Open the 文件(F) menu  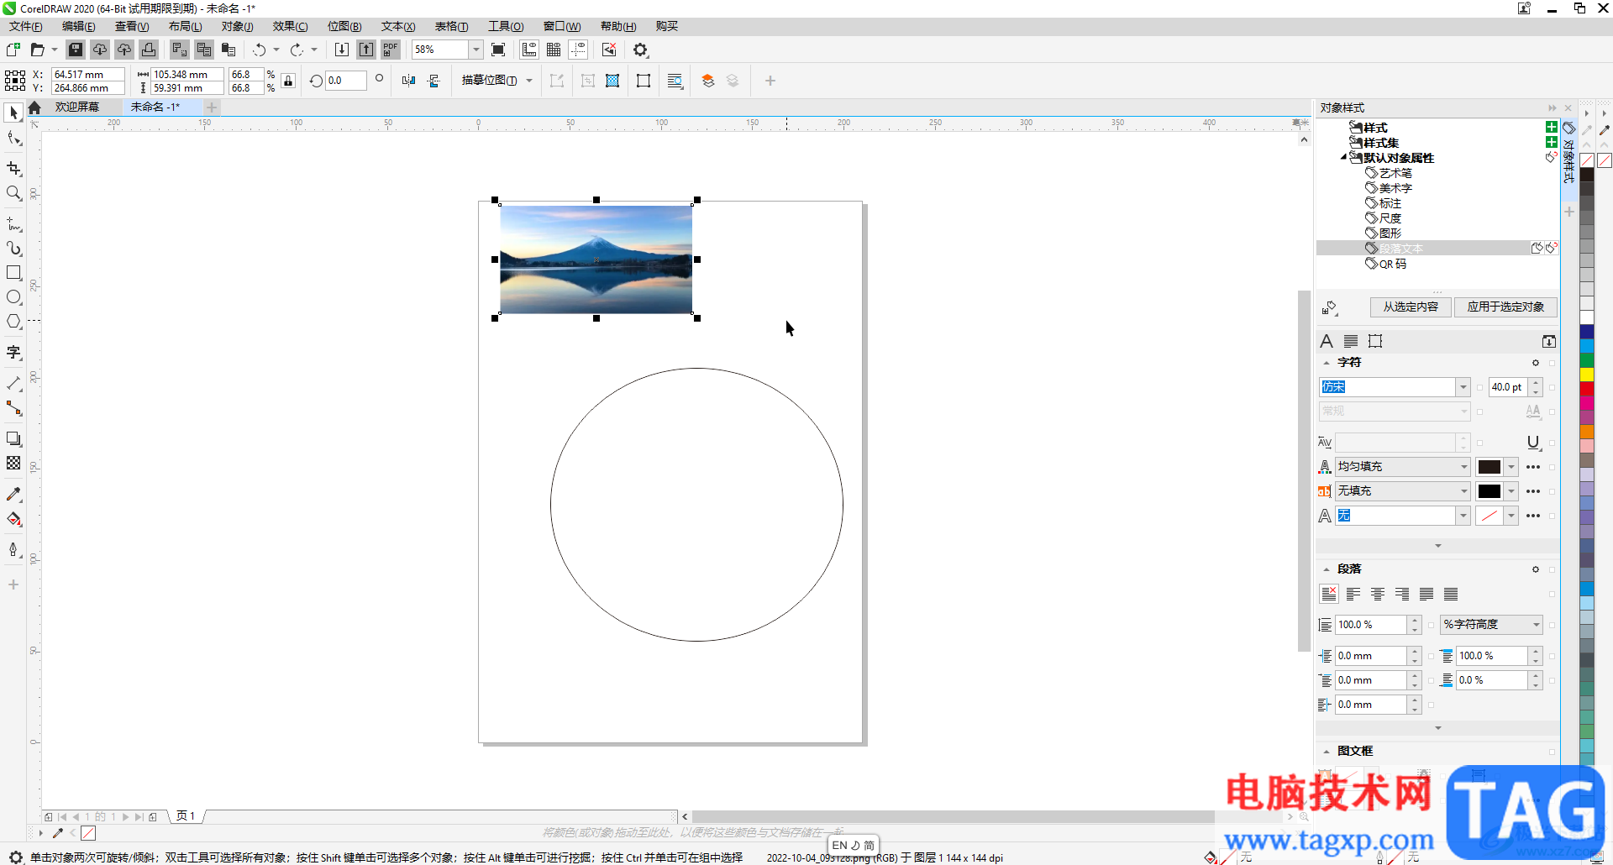point(26,26)
